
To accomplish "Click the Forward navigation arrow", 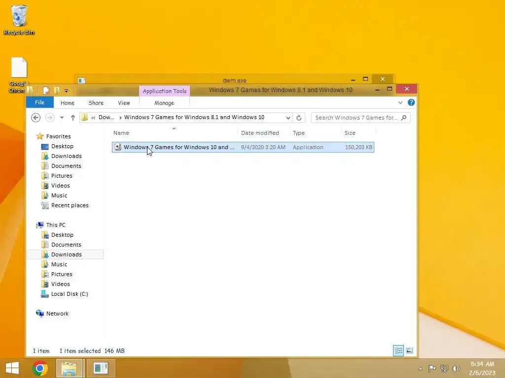I will pyautogui.click(x=50, y=118).
